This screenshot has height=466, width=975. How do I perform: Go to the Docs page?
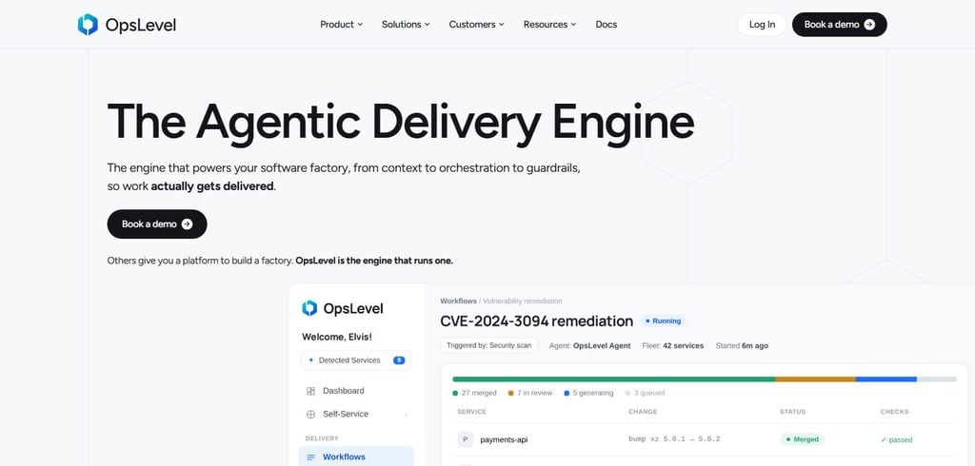pyautogui.click(x=607, y=24)
